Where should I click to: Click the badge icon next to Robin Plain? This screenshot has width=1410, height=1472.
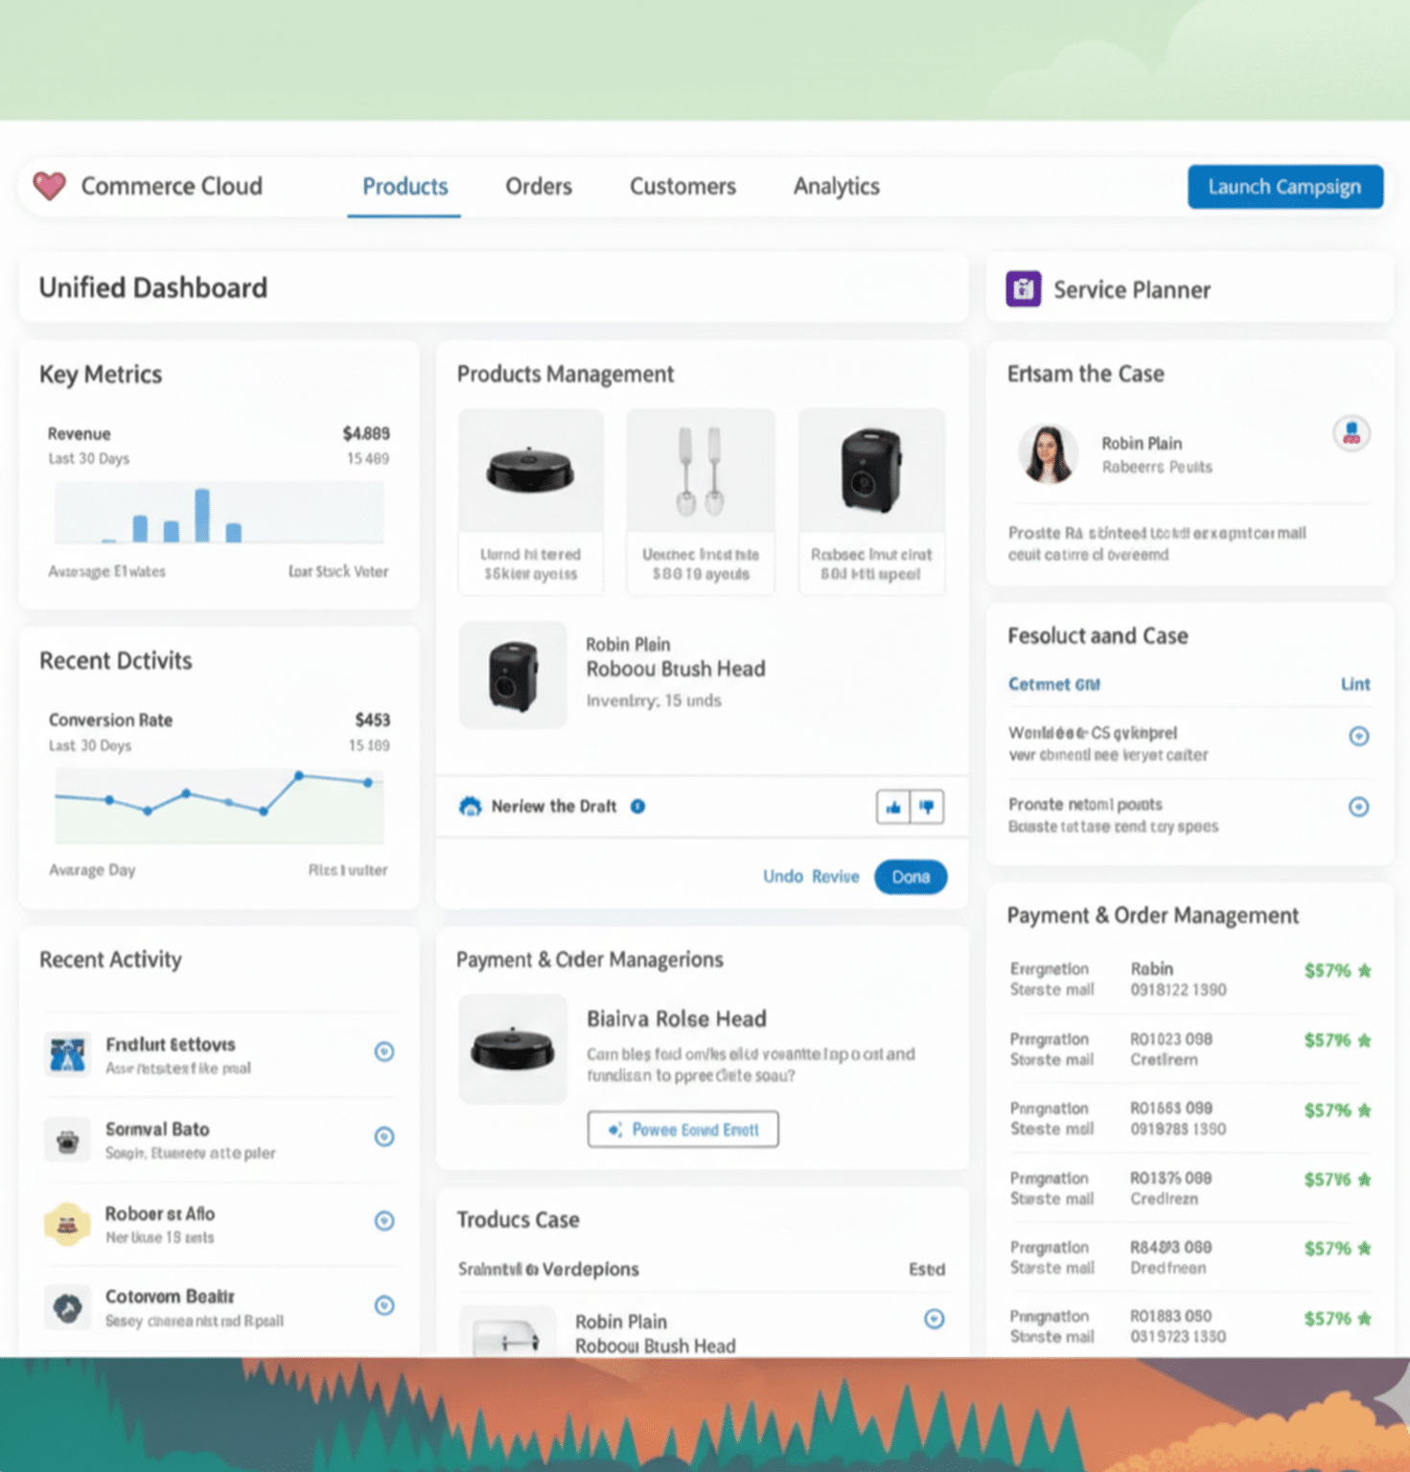(x=1351, y=433)
